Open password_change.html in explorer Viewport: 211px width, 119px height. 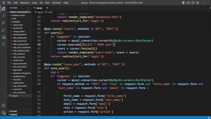tap(22, 73)
